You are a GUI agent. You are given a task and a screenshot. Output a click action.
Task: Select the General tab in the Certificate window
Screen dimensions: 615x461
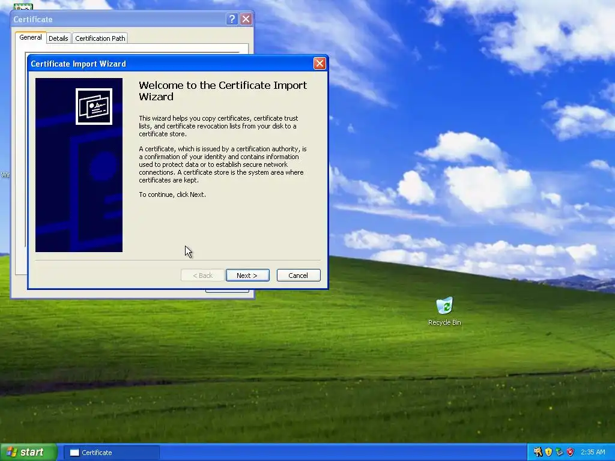(31, 37)
